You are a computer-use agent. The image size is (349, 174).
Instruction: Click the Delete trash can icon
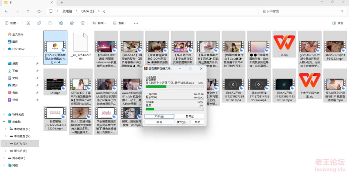click(x=83, y=23)
